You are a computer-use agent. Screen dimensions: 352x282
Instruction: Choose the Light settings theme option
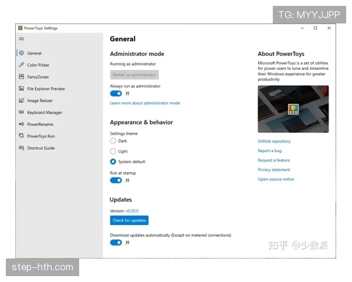click(x=113, y=151)
